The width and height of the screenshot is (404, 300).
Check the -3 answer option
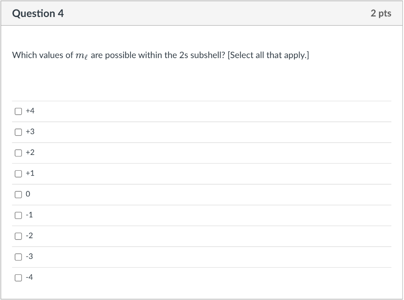coord(18,257)
